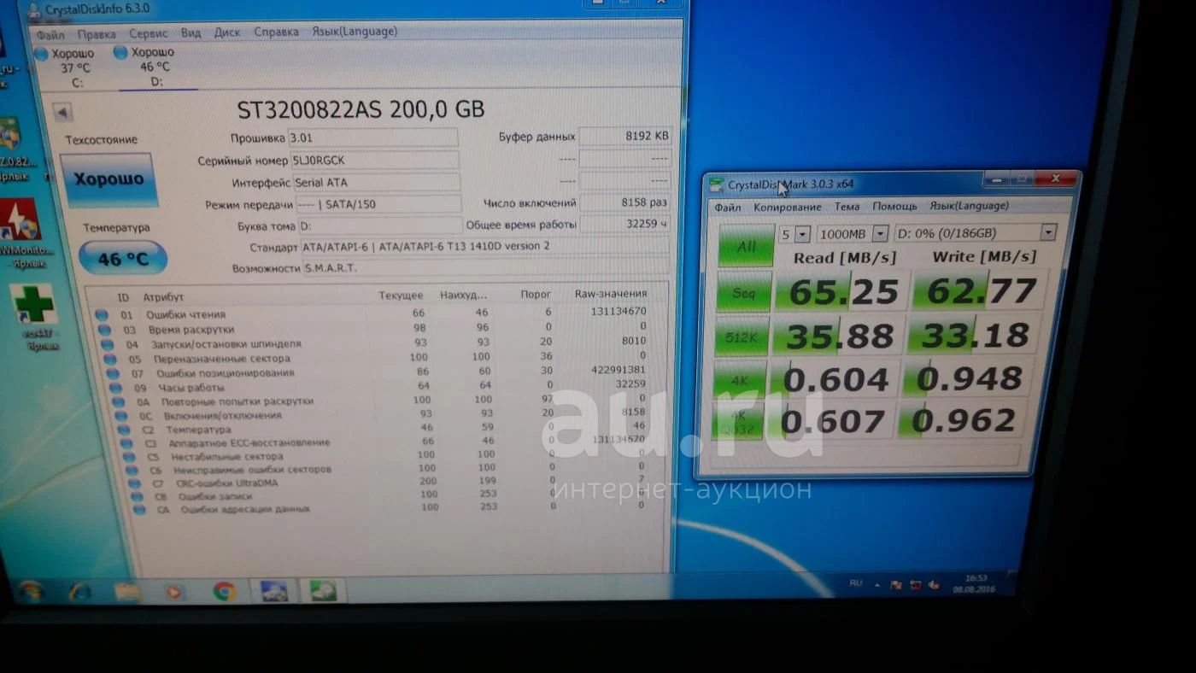Click the Хорошо health status button
Viewport: 1196px width, 673px height.
(108, 179)
